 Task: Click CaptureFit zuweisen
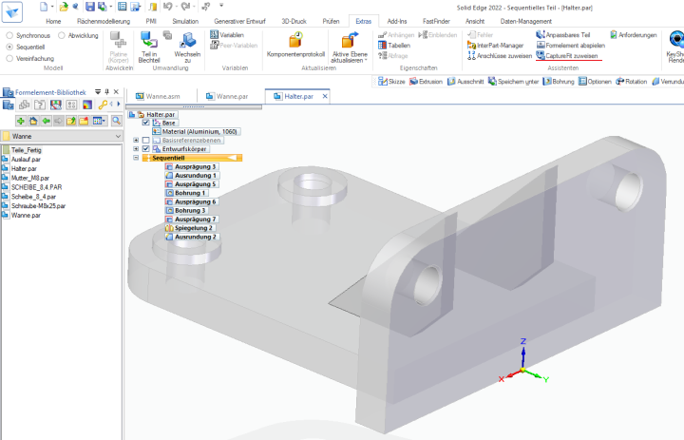point(567,56)
